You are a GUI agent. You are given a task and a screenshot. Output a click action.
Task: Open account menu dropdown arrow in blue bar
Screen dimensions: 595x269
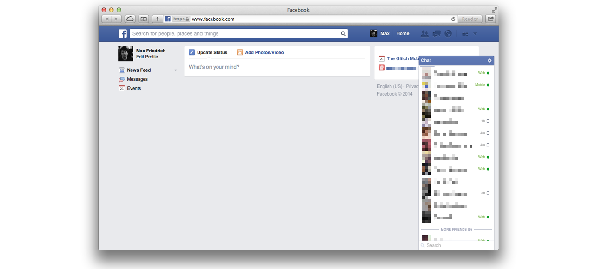click(475, 33)
